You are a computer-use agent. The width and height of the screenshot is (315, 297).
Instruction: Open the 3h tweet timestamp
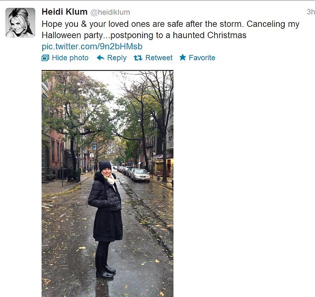pos(311,12)
